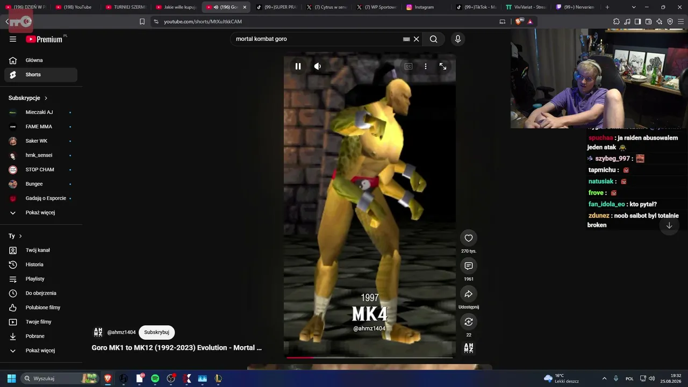
Task: Expand the Subskrypcje section
Action: [28, 98]
